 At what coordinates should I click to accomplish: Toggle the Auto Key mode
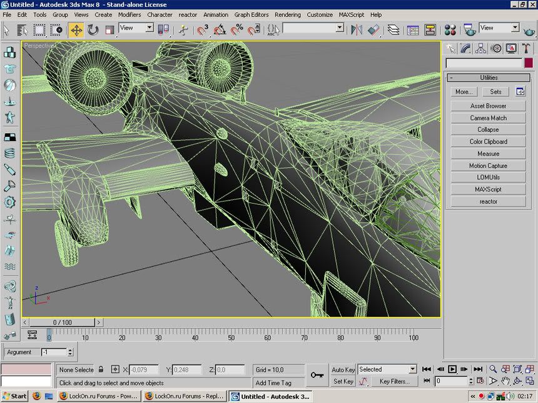(x=343, y=369)
